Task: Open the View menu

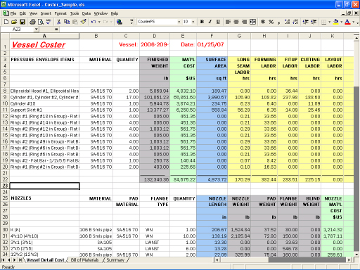Action: pos(33,13)
